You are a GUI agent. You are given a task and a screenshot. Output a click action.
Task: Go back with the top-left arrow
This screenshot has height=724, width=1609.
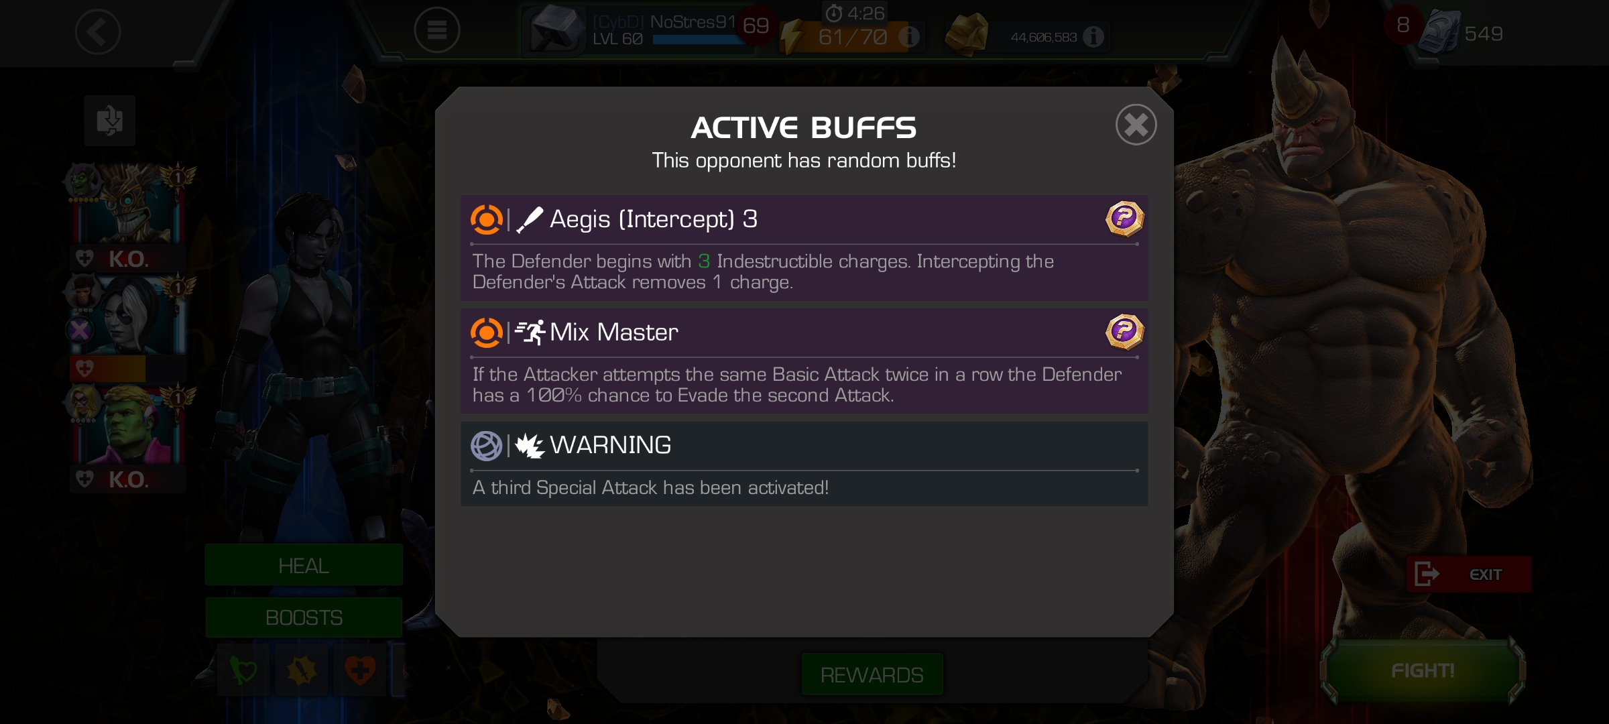97,32
